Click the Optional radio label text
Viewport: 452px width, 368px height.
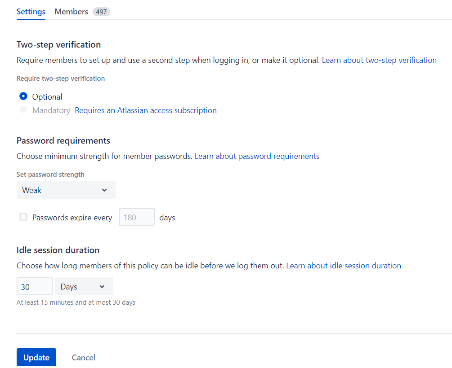[x=47, y=97]
